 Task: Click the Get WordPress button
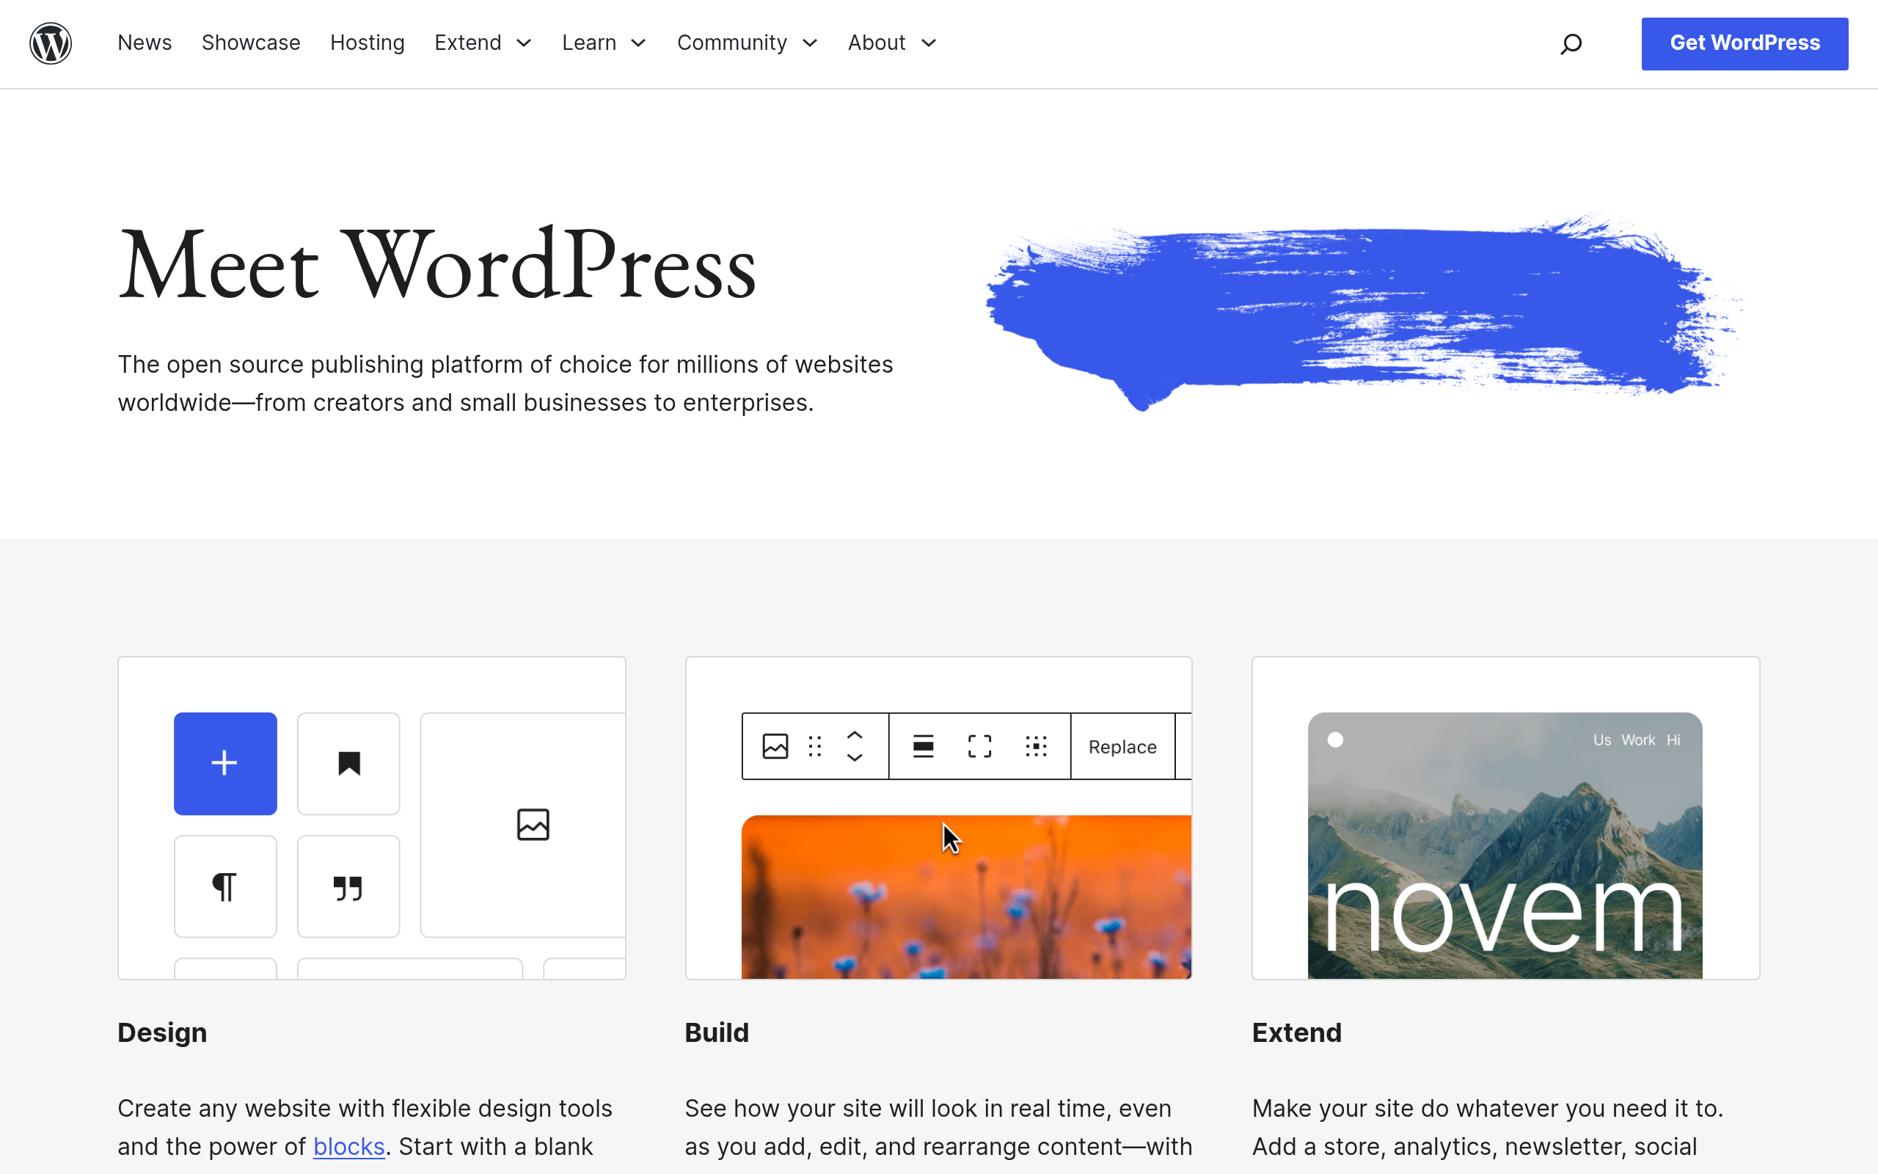click(1744, 43)
